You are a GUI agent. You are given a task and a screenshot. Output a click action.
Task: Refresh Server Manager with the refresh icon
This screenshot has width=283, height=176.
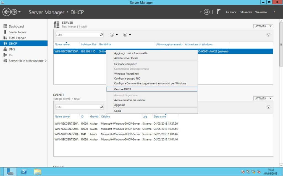pyautogui.click(x=207, y=12)
